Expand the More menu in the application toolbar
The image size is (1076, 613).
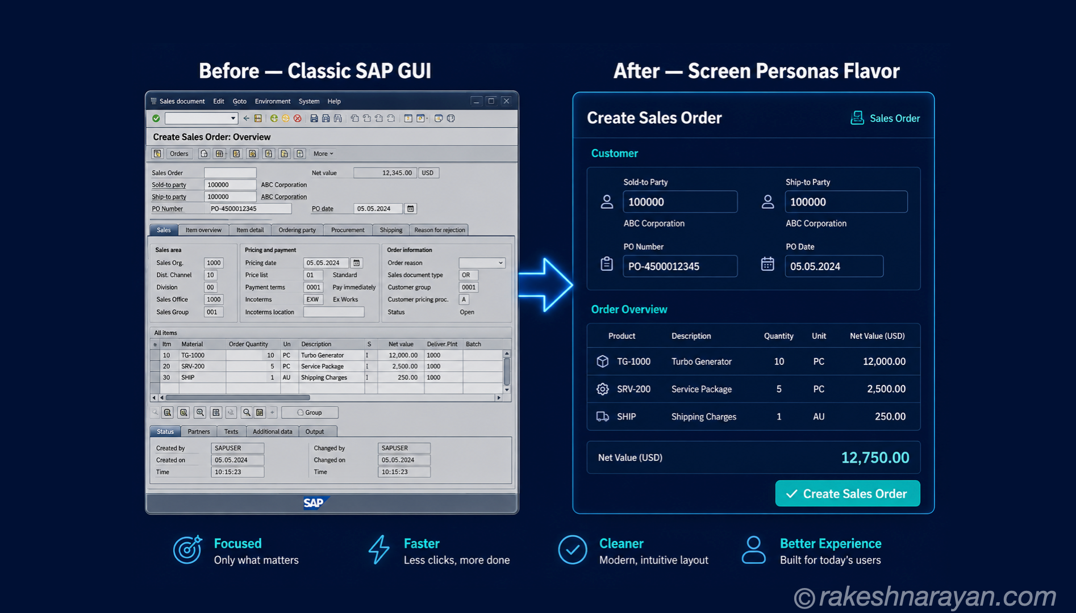click(x=324, y=153)
